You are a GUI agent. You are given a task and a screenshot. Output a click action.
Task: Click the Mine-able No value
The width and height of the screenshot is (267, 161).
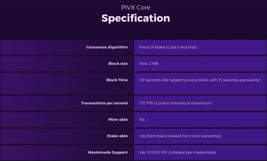click(x=142, y=120)
